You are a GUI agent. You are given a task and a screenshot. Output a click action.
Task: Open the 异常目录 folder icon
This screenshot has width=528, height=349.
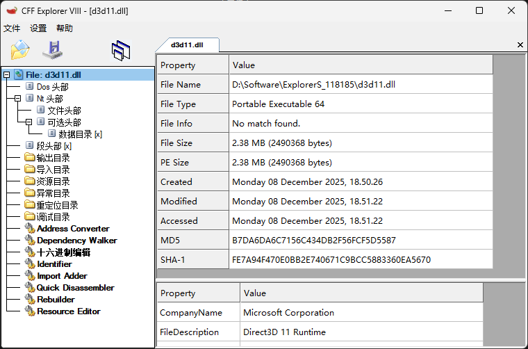pos(30,193)
